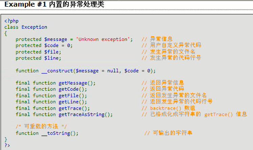Viewport: 253px width, 150px height.
Task: Click the comment '// 发生异常的代码行号'
Action: [171, 58]
